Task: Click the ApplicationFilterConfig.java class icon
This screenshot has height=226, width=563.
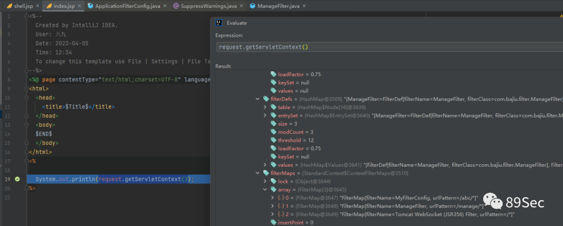Action: tap(90, 6)
